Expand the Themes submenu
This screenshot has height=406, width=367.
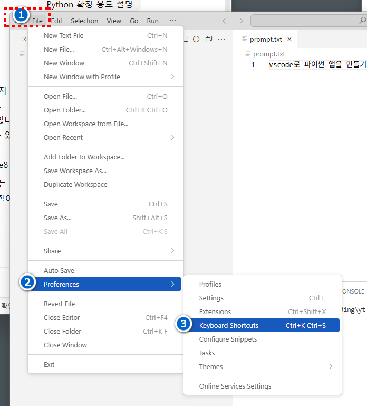[x=211, y=366]
